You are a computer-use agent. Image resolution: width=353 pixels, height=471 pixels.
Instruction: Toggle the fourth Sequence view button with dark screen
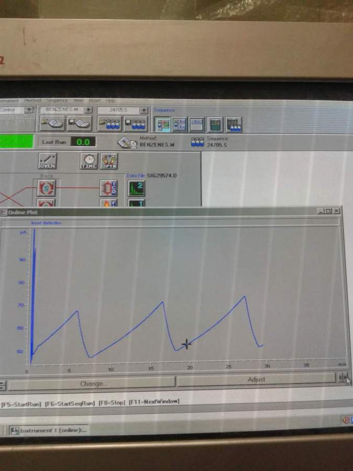[215, 125]
